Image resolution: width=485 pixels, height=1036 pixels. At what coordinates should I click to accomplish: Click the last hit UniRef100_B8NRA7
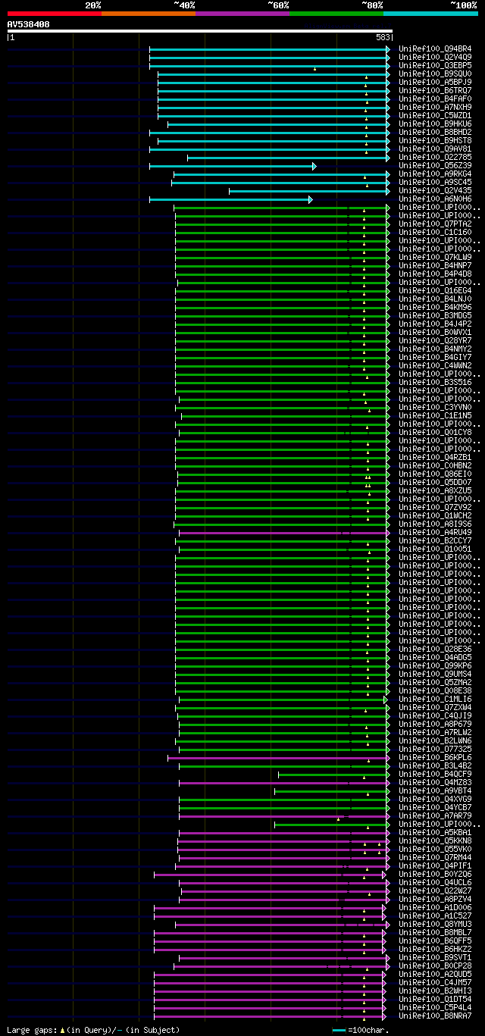(x=435, y=1016)
